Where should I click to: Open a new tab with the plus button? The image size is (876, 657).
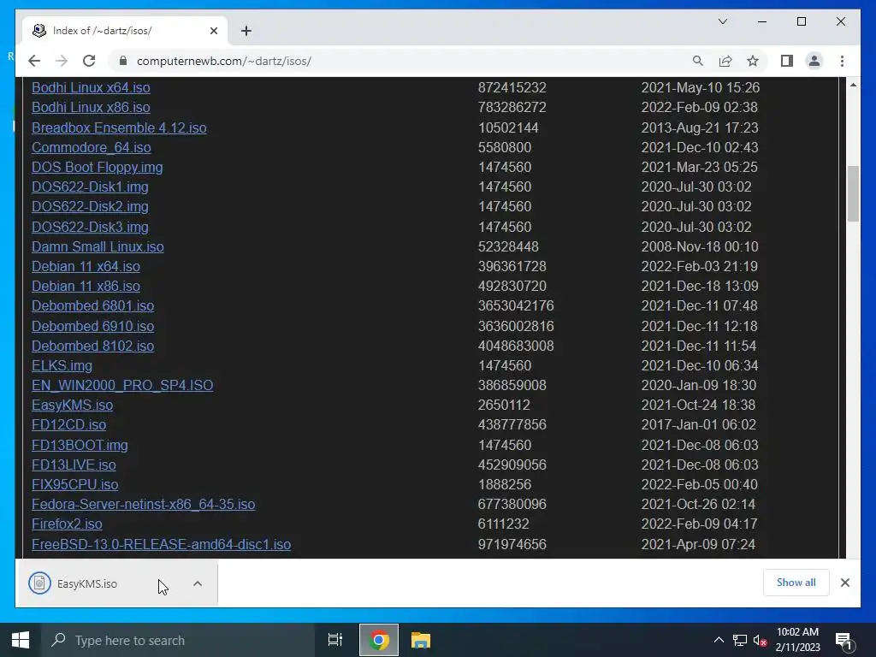[246, 31]
